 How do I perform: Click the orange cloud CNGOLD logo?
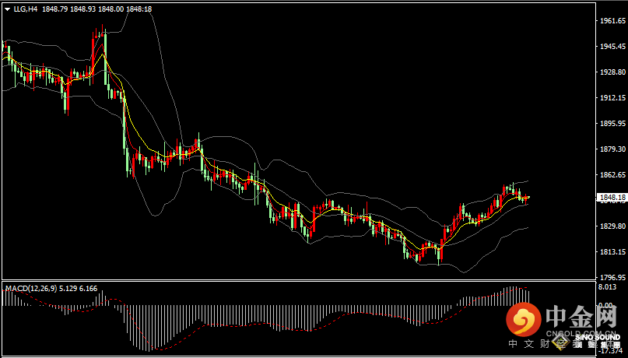pos(522,318)
